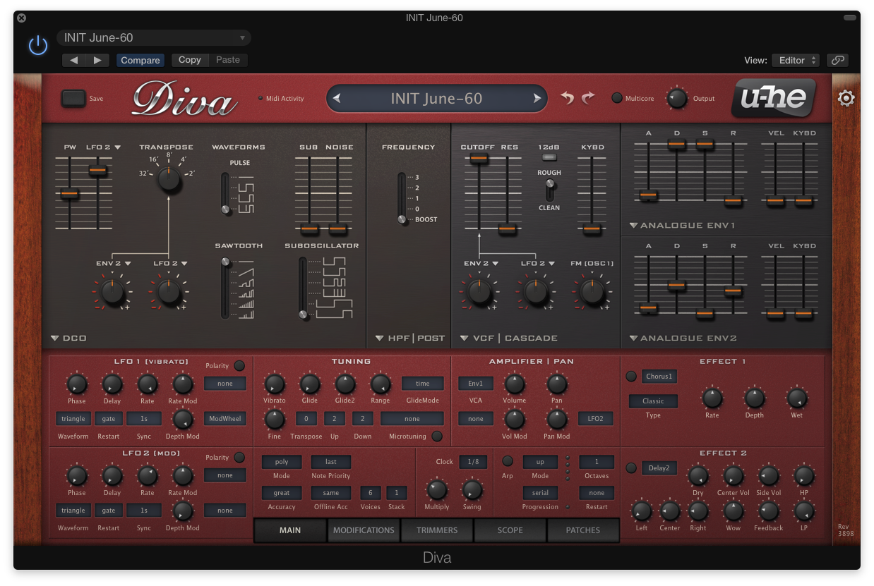This screenshot has width=874, height=586.
Task: Click the VCF FM (OSC1) knob
Action: click(592, 291)
